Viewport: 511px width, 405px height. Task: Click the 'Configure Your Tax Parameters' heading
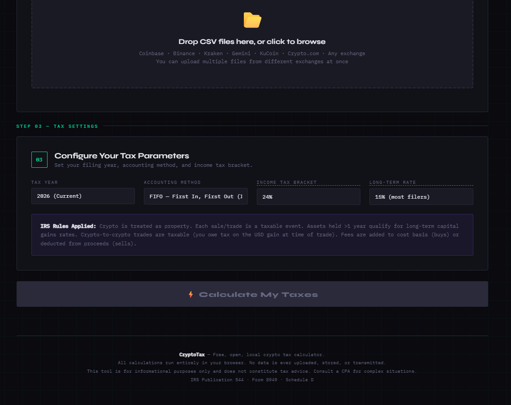(122, 156)
